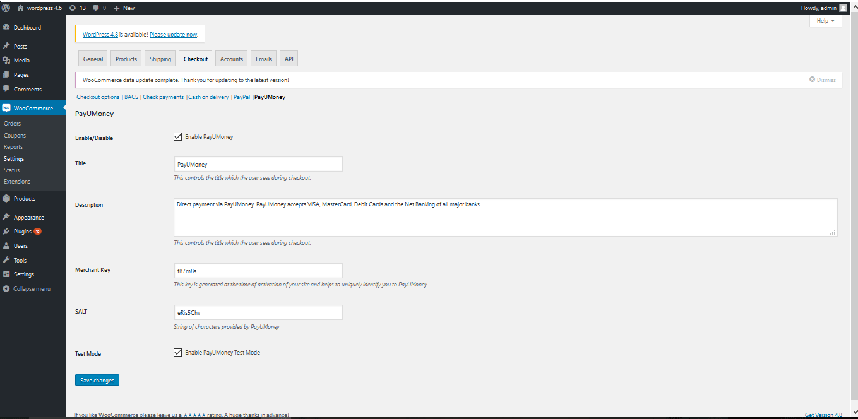Go to PayPal checkout section link

click(x=242, y=97)
